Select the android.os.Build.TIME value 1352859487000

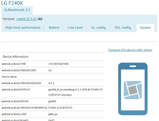(59, 64)
